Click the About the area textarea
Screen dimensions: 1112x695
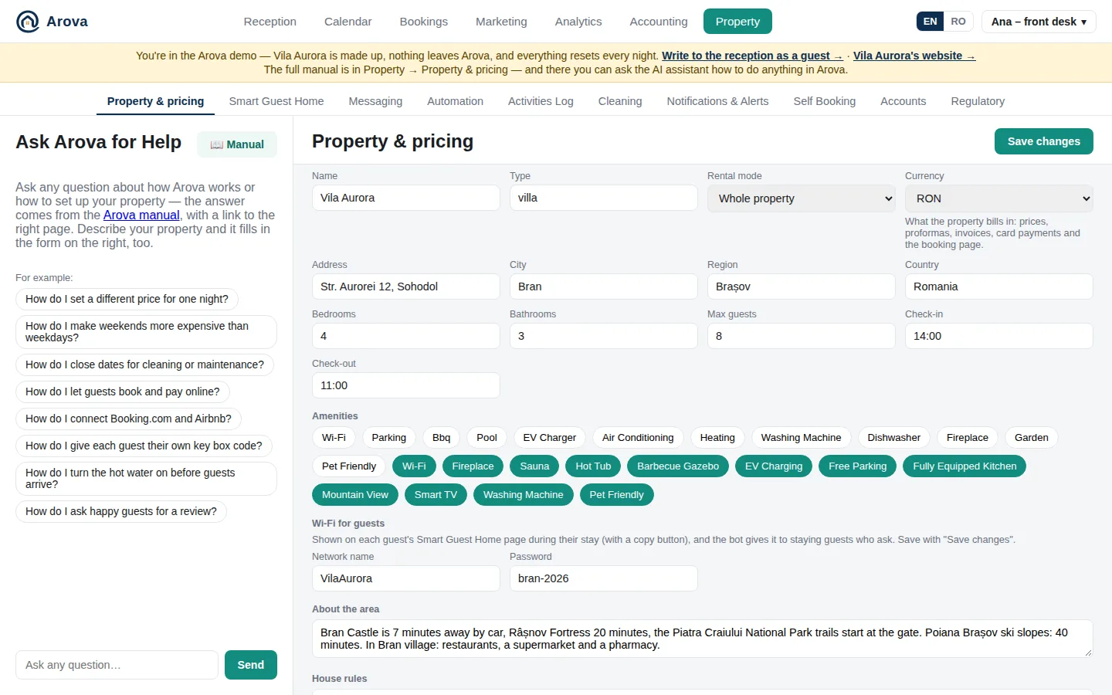(703, 639)
